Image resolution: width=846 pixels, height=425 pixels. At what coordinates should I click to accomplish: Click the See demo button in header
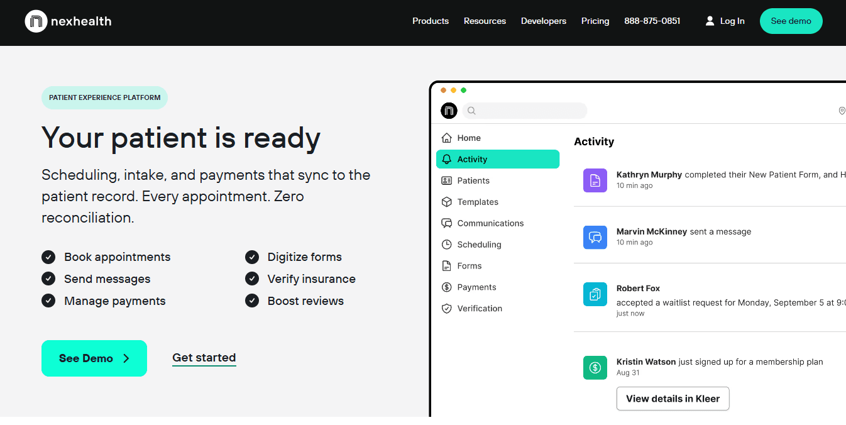pyautogui.click(x=791, y=21)
